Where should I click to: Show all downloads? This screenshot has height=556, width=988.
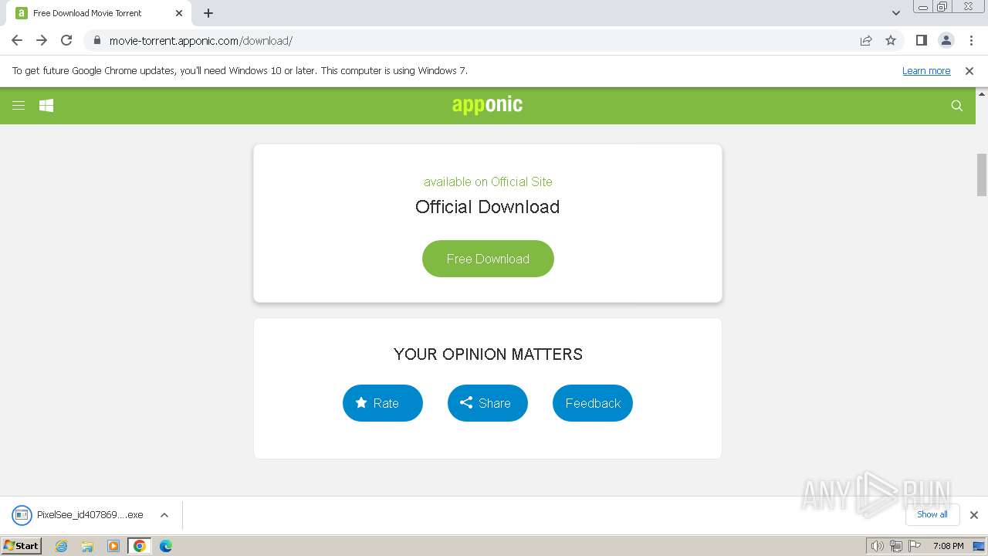pos(932,514)
